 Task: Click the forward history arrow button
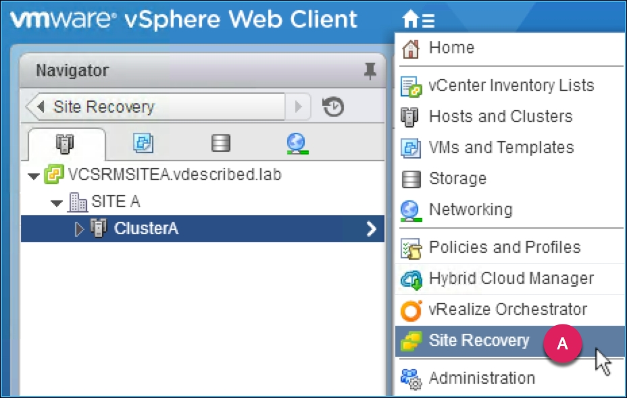click(298, 107)
